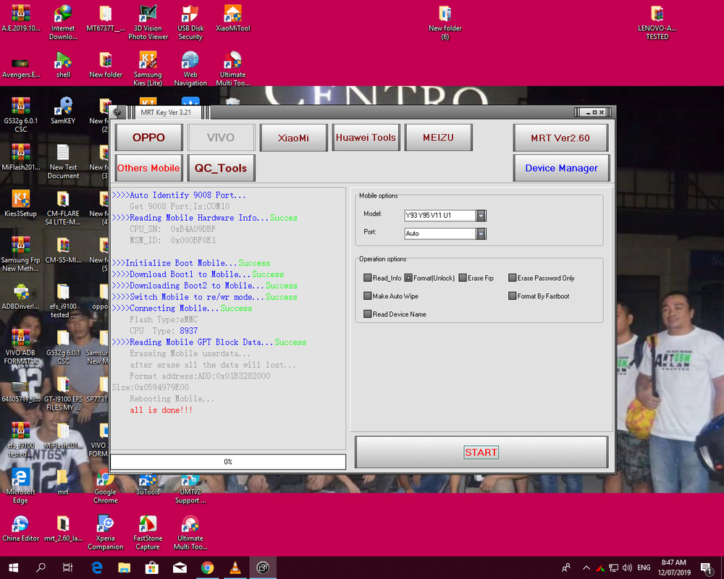724x579 pixels.
Task: Open the notification center icon
Action: 706,568
